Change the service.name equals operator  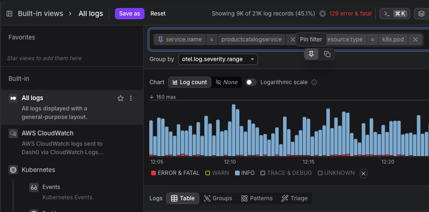211,39
